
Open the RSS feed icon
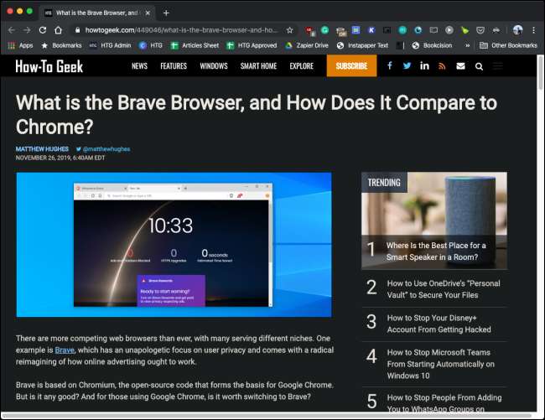[x=443, y=65]
